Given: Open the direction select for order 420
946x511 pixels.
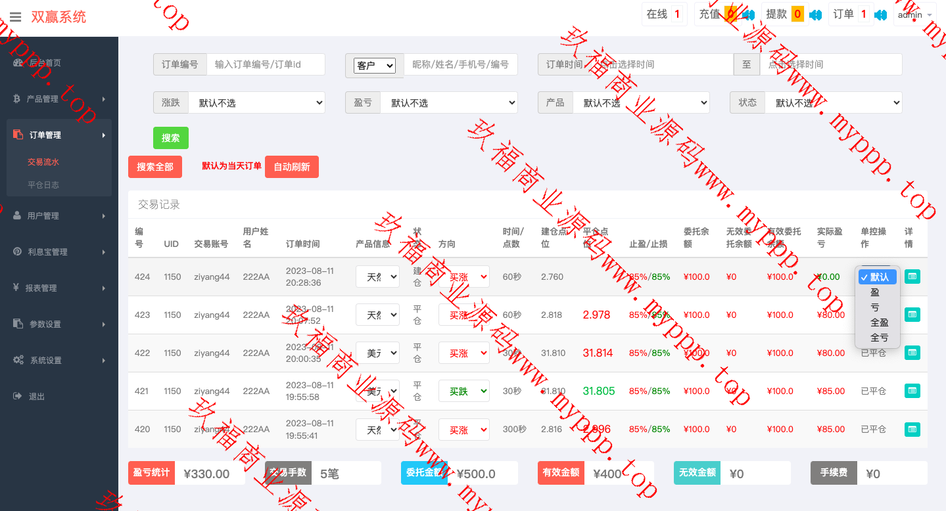Looking at the screenshot, I should tap(464, 429).
